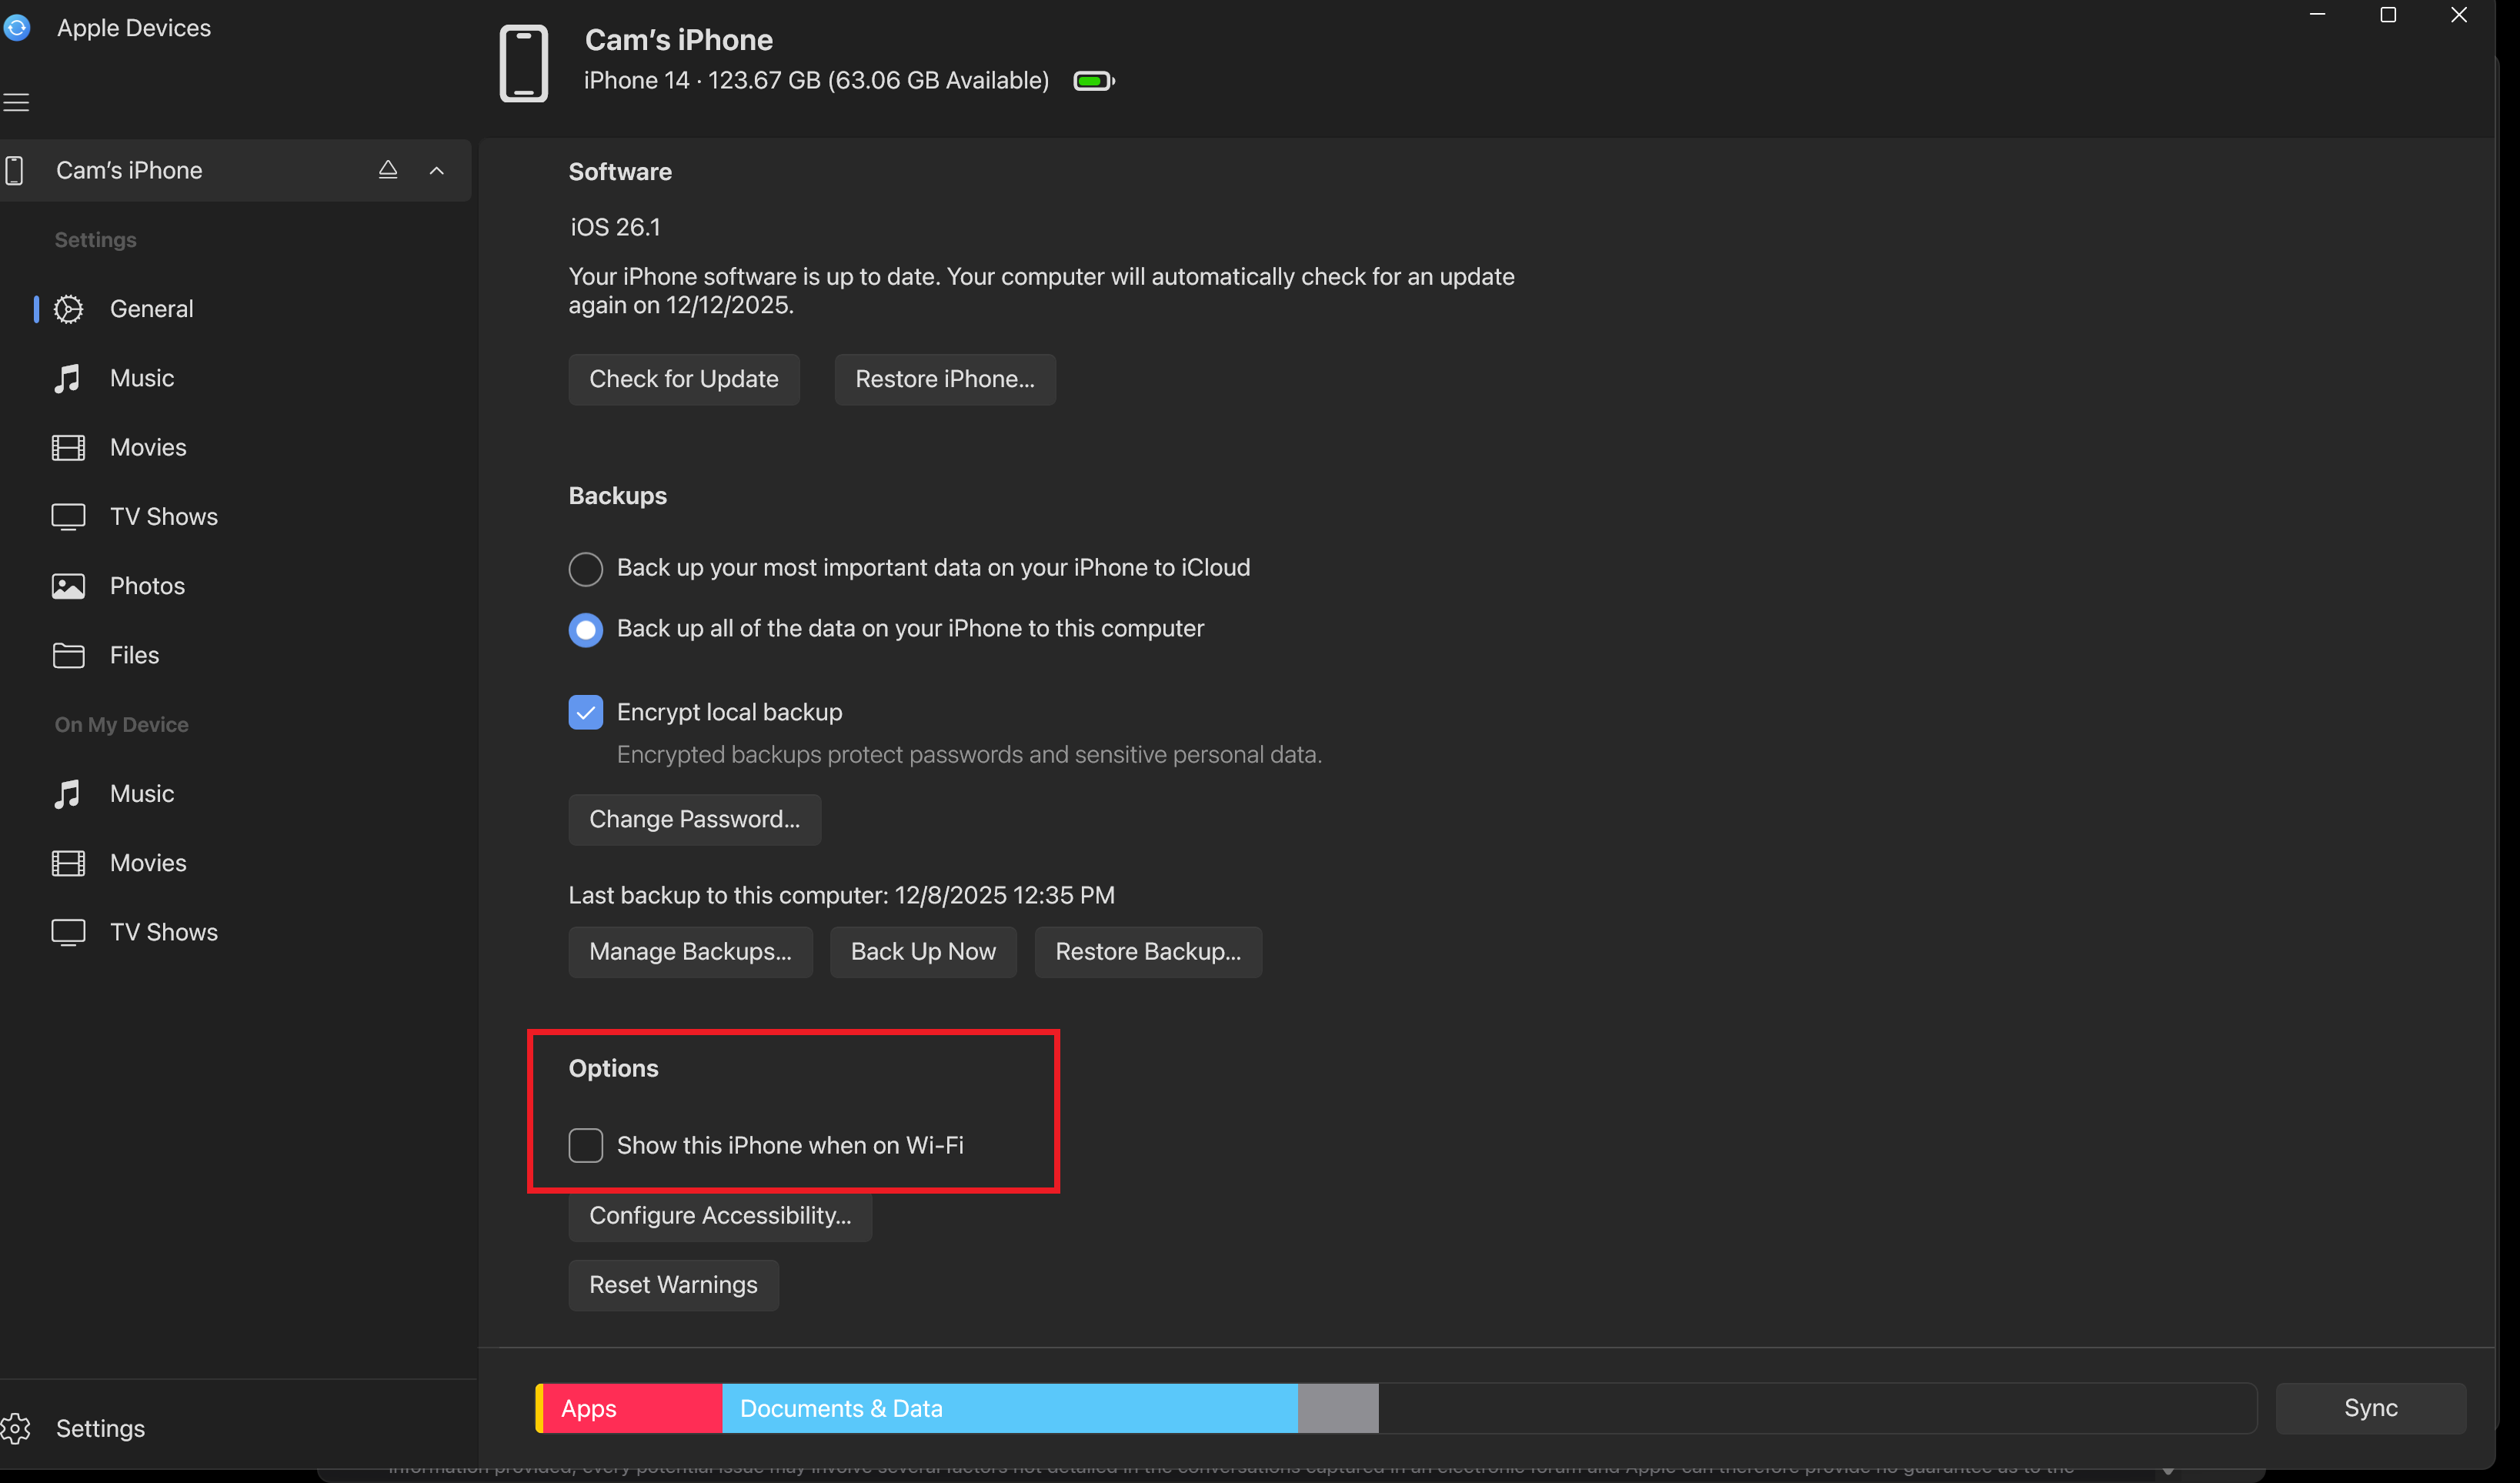This screenshot has height=1483, width=2520.
Task: Click the Settings gear icon at bottom left
Action: 16,1428
